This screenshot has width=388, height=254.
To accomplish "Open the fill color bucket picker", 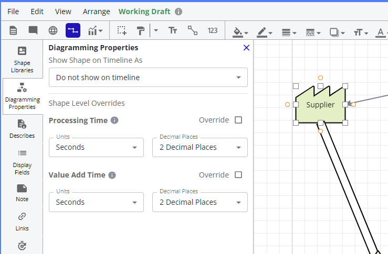I will [x=239, y=31].
